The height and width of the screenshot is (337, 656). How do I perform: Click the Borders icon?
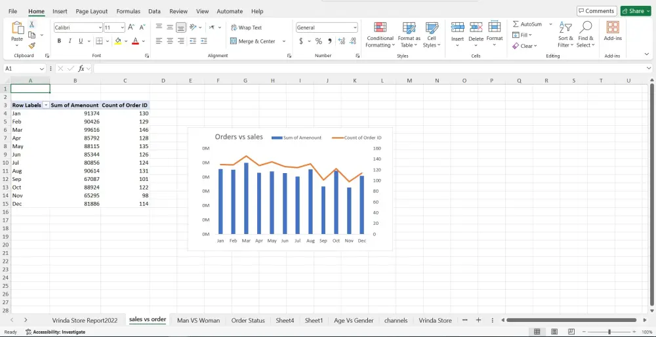[x=99, y=41]
